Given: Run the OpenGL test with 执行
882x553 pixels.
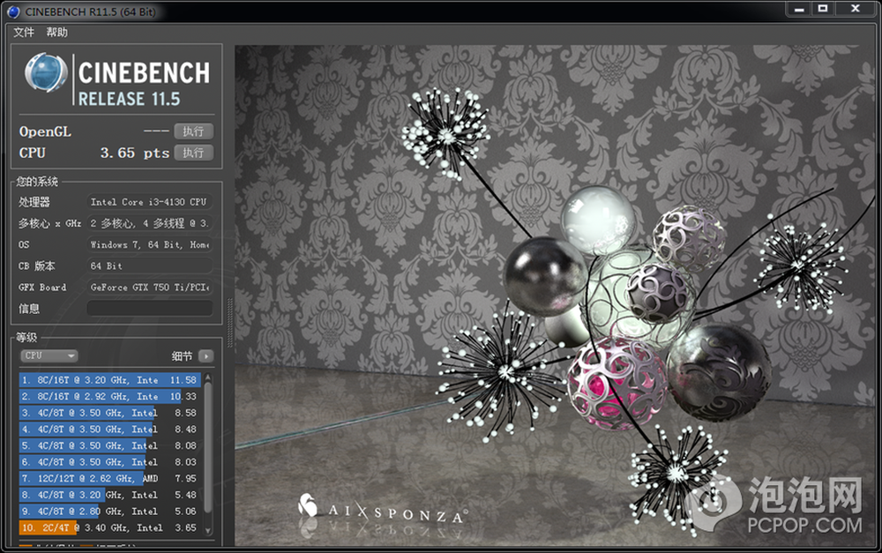Looking at the screenshot, I should click(193, 131).
